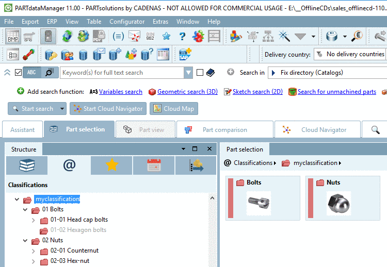The height and width of the screenshot is (267, 387).
Task: Open the Export menu
Action: pyautogui.click(x=30, y=22)
